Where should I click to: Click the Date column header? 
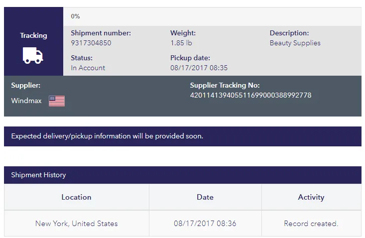pos(205,197)
